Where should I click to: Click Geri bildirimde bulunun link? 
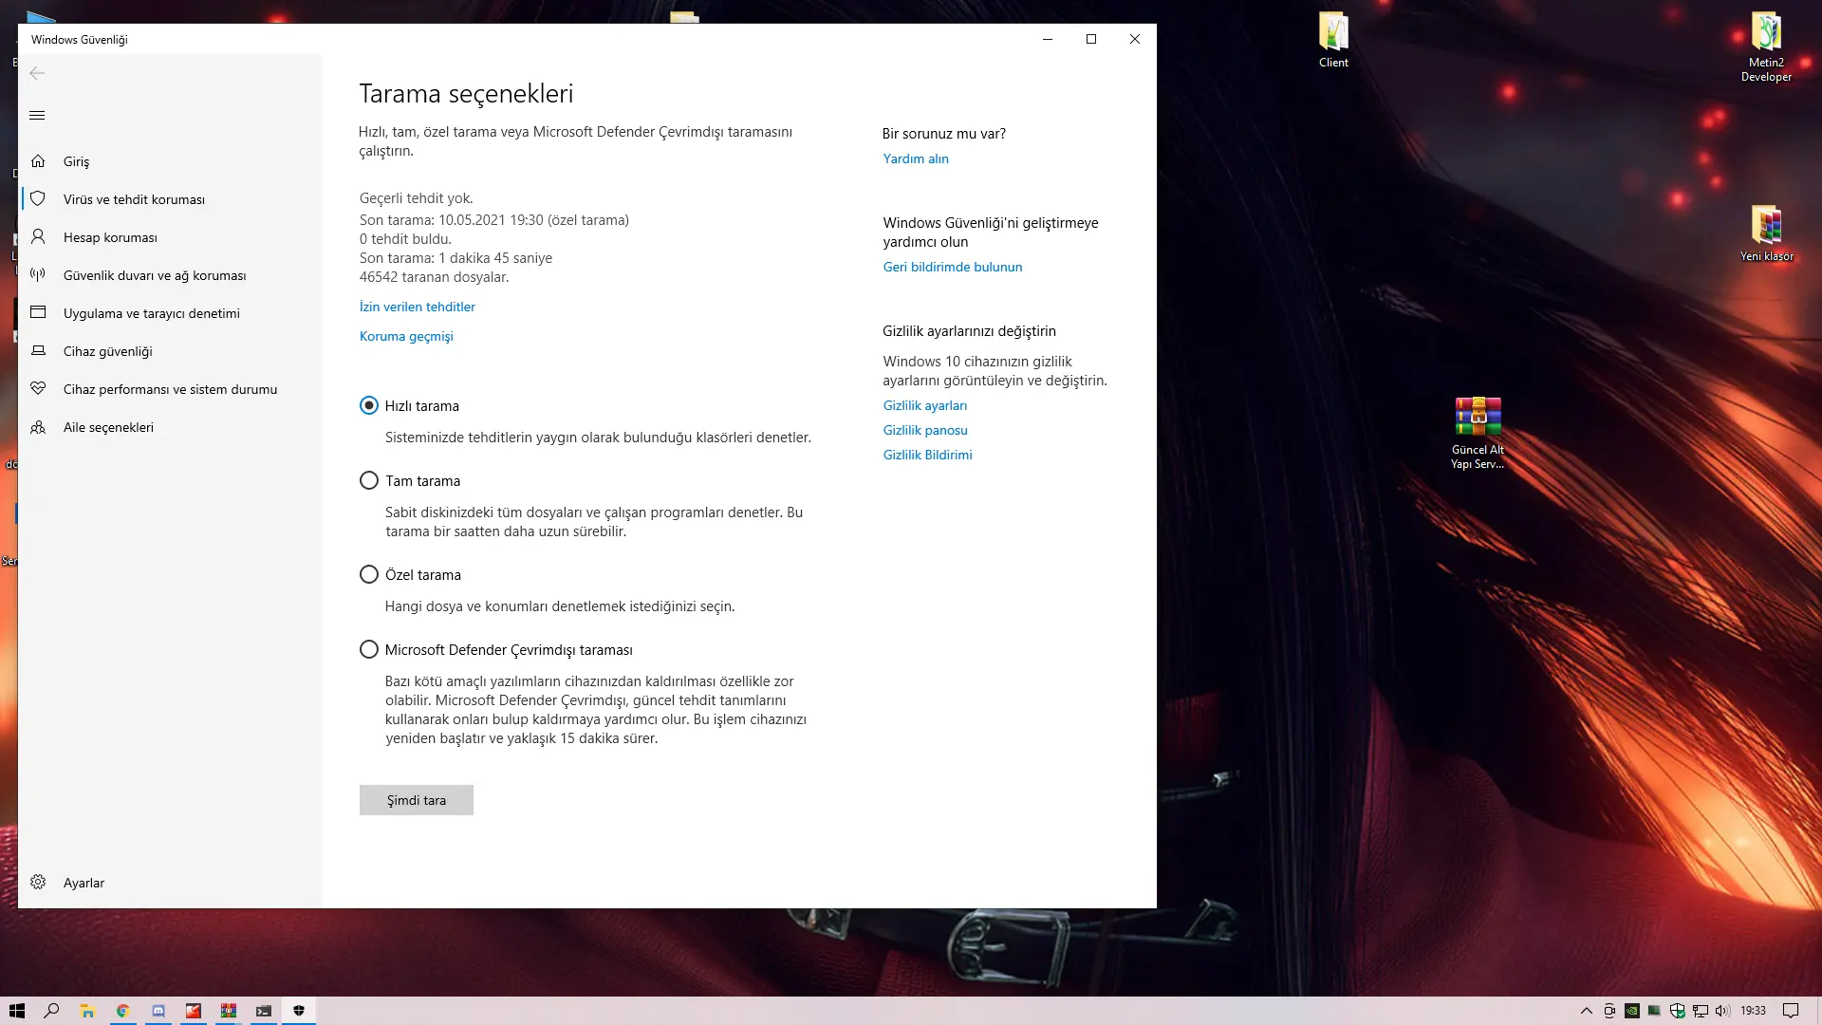(953, 267)
